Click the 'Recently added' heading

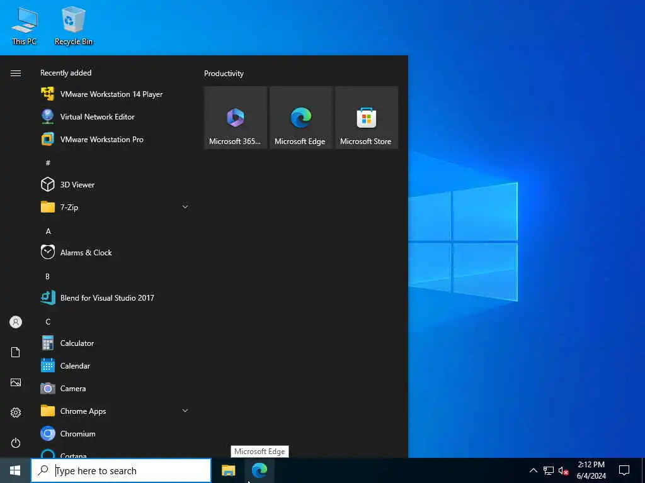[x=66, y=73]
